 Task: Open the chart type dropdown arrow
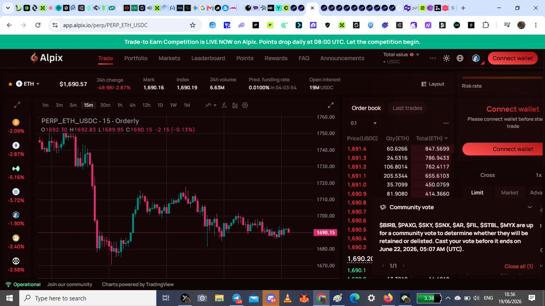[215, 105]
